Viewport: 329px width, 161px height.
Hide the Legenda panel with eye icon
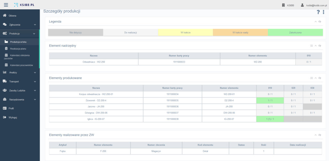(x=320, y=21)
